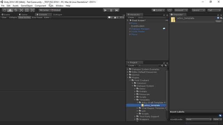This screenshot has width=223, height=125.
Task: Click the Pause button
Action: tap(111, 10)
